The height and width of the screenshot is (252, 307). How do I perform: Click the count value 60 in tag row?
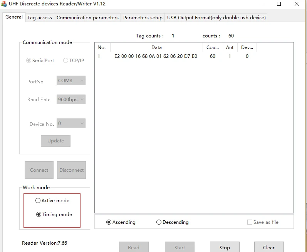click(213, 56)
